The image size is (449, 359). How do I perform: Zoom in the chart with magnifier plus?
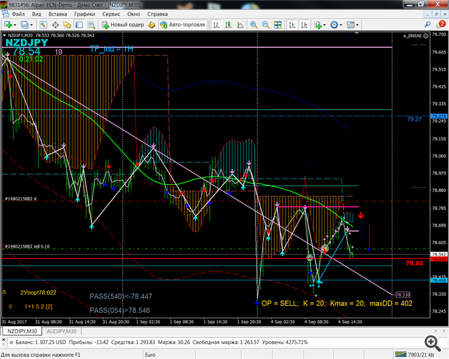coord(253,25)
